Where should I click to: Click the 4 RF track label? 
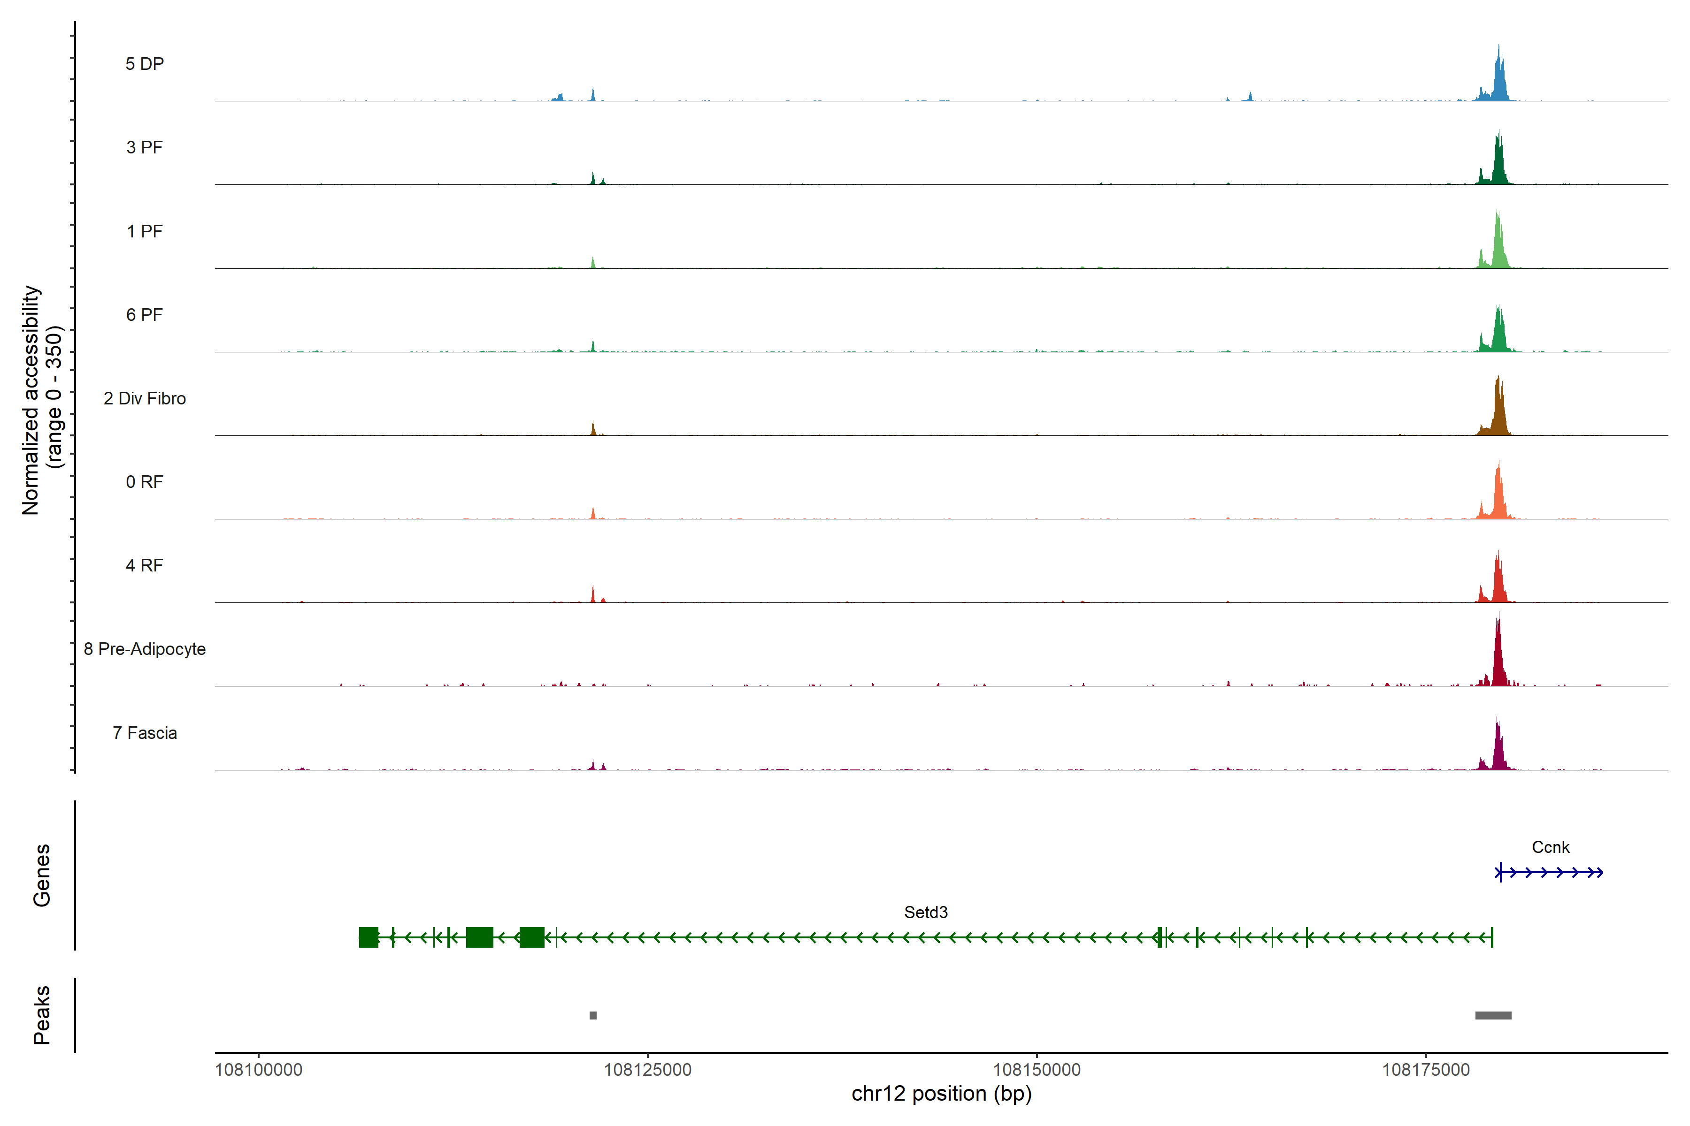click(145, 565)
